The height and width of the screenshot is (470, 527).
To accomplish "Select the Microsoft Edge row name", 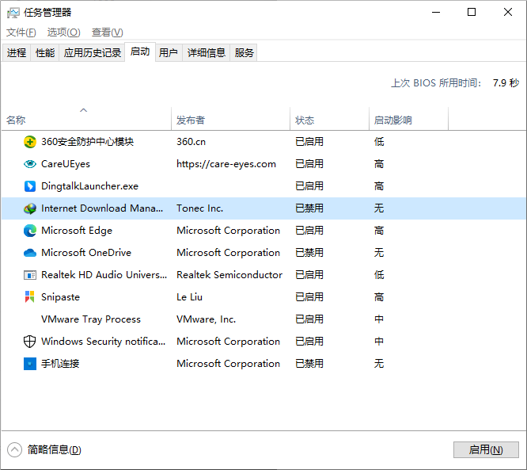I will 77,231.
